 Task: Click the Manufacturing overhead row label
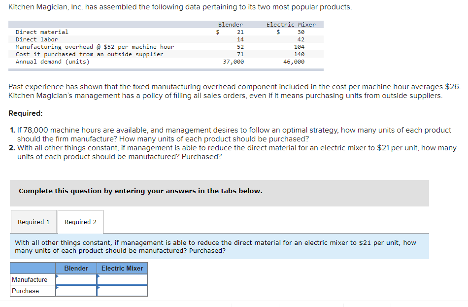click(95, 47)
